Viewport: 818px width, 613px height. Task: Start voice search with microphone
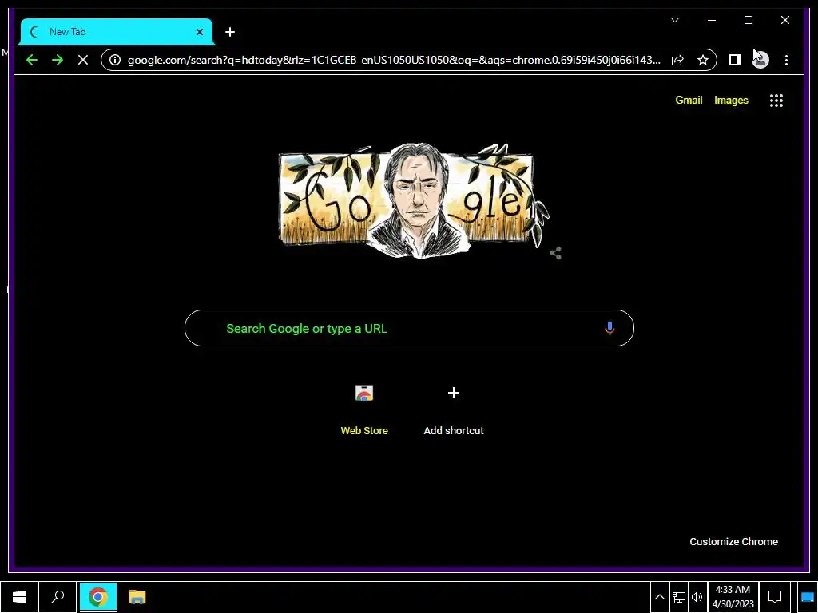[610, 328]
